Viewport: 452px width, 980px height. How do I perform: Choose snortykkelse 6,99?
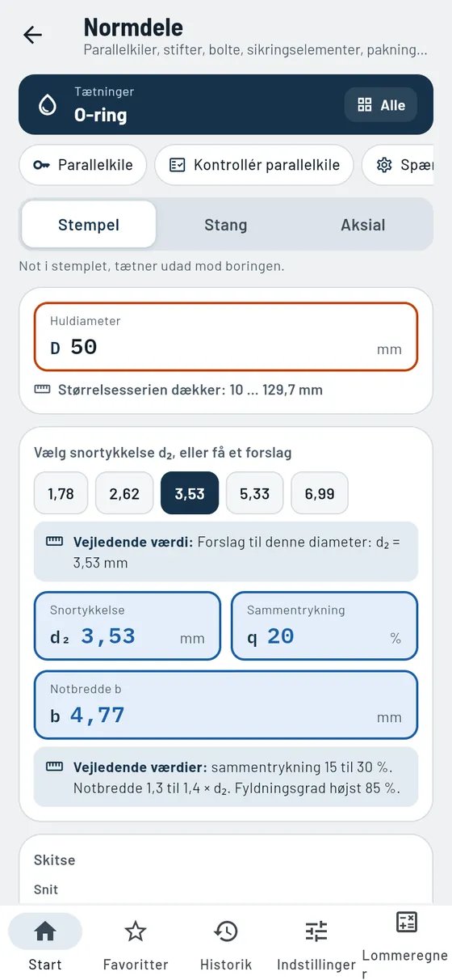click(x=320, y=493)
